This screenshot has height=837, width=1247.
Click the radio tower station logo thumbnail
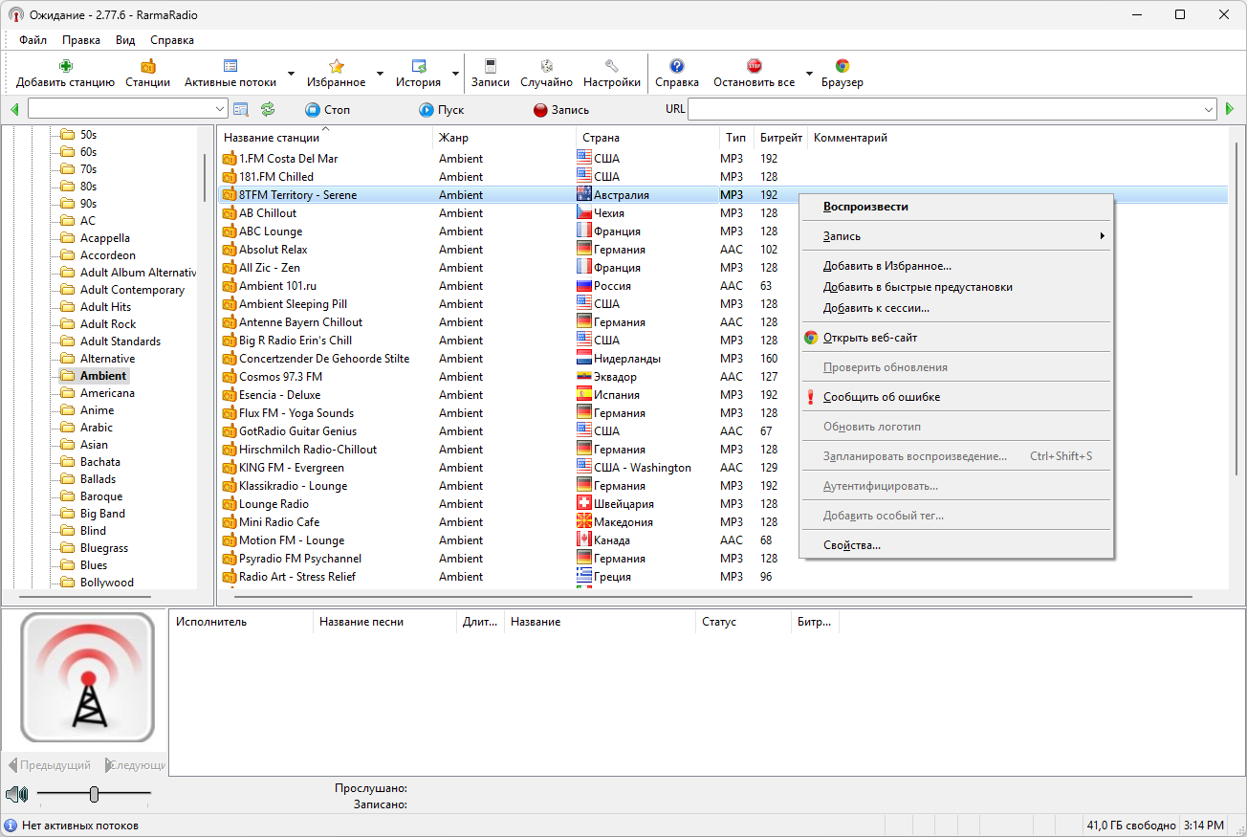coord(87,678)
